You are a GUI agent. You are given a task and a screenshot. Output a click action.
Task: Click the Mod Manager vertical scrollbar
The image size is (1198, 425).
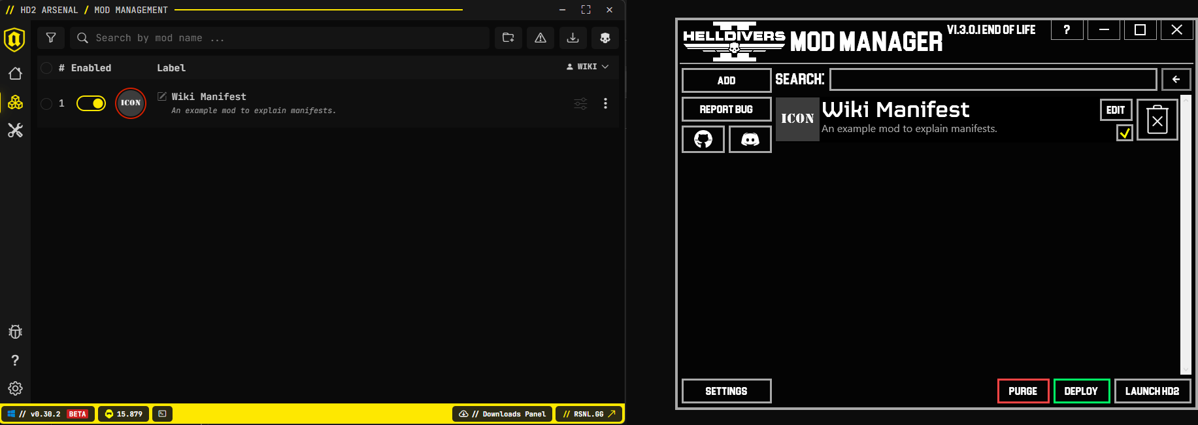1186,235
